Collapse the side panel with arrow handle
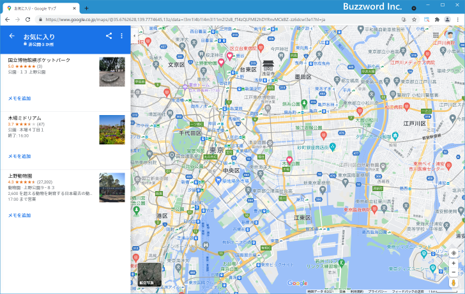 tap(134, 36)
